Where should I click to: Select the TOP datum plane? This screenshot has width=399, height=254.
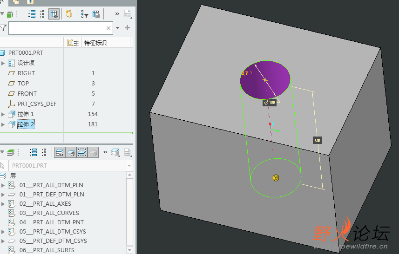click(23, 84)
